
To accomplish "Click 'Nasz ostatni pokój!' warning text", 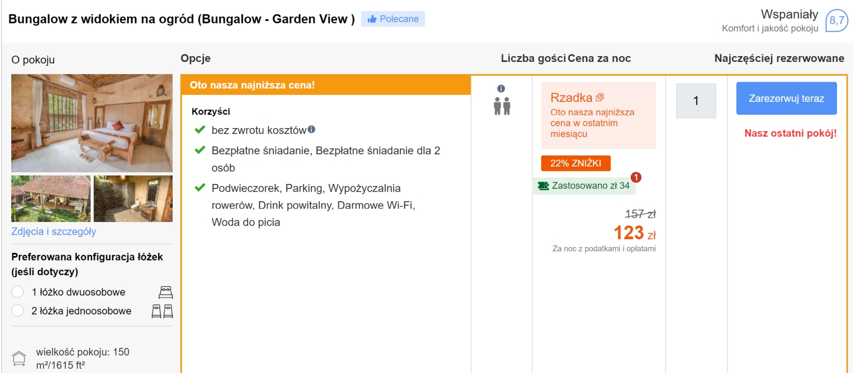I will [x=791, y=133].
